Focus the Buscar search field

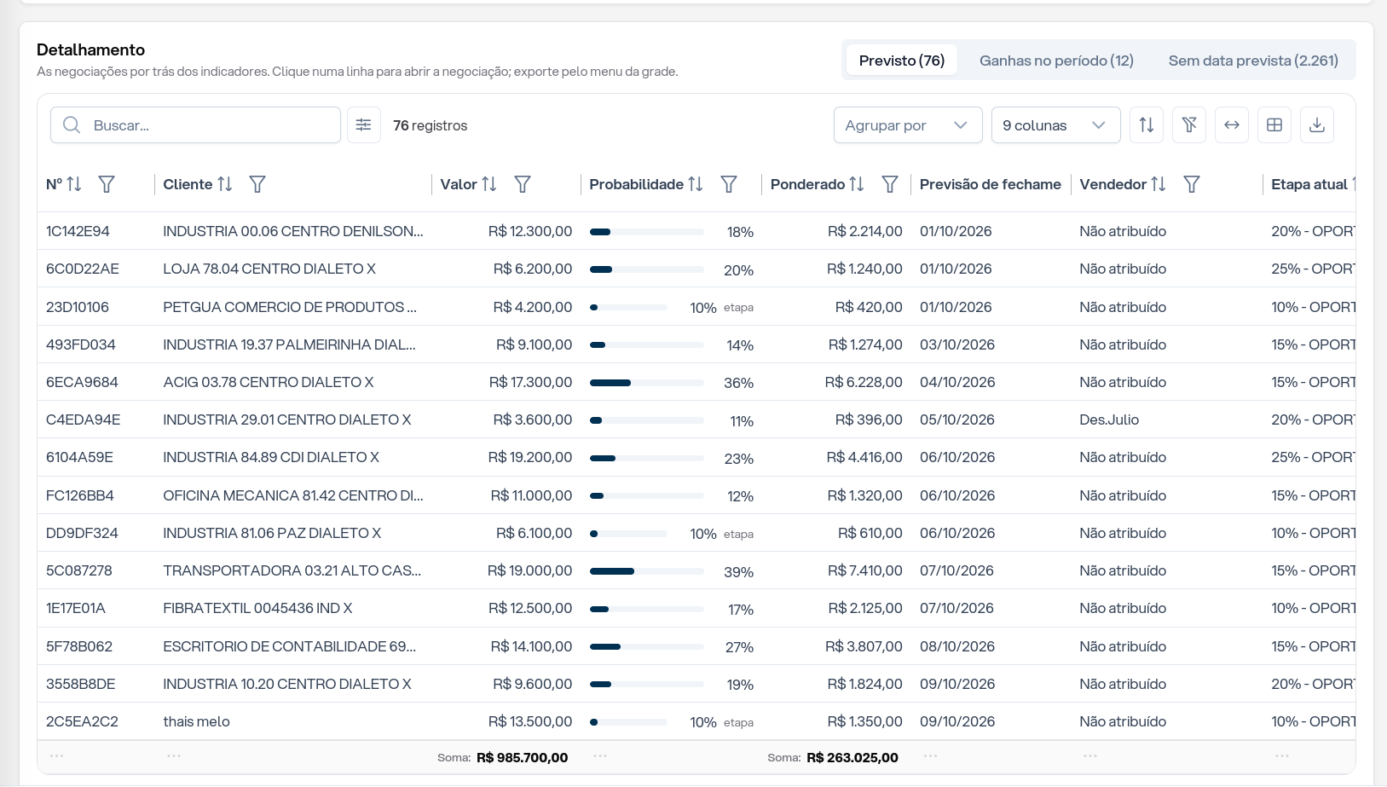tap(196, 125)
